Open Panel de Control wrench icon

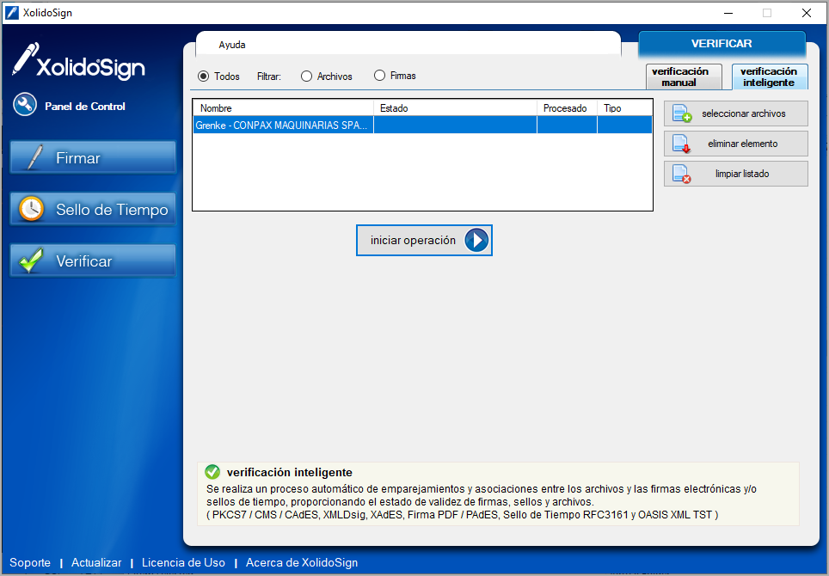click(x=25, y=105)
